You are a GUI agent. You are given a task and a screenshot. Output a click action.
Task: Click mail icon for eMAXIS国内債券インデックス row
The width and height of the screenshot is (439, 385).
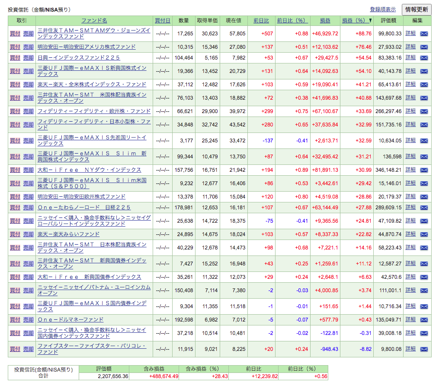(x=424, y=306)
